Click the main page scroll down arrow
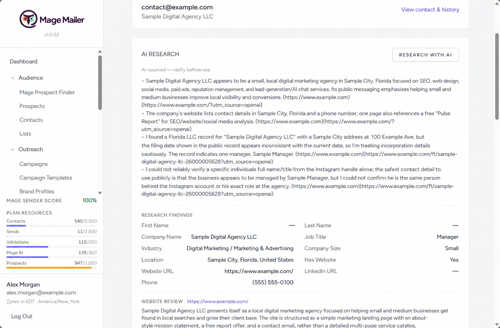The width and height of the screenshot is (500, 328). point(497,325)
